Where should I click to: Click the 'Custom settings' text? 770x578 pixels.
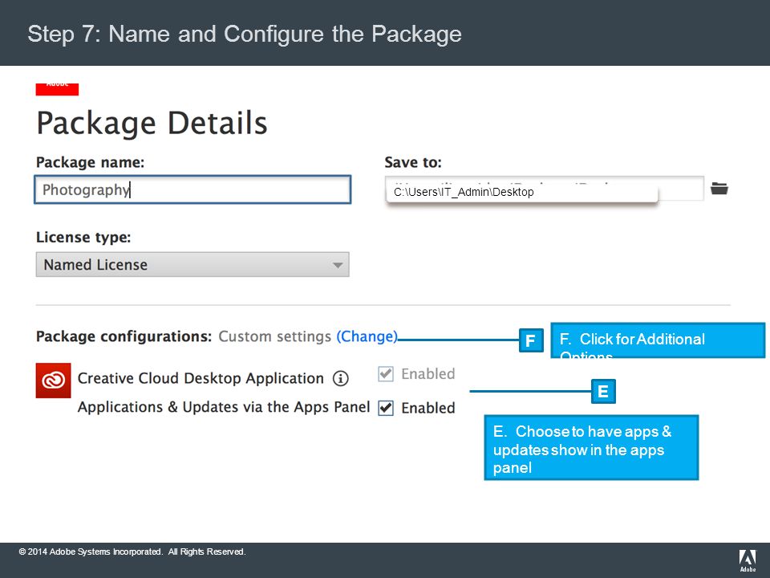pyautogui.click(x=275, y=336)
